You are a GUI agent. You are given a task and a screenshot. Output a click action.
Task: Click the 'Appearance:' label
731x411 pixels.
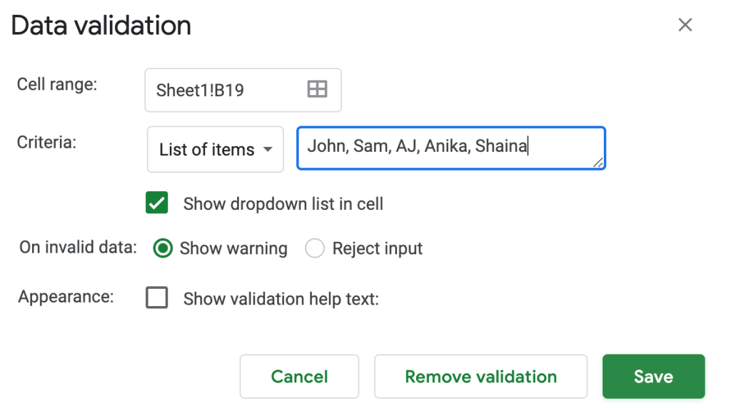[66, 297]
